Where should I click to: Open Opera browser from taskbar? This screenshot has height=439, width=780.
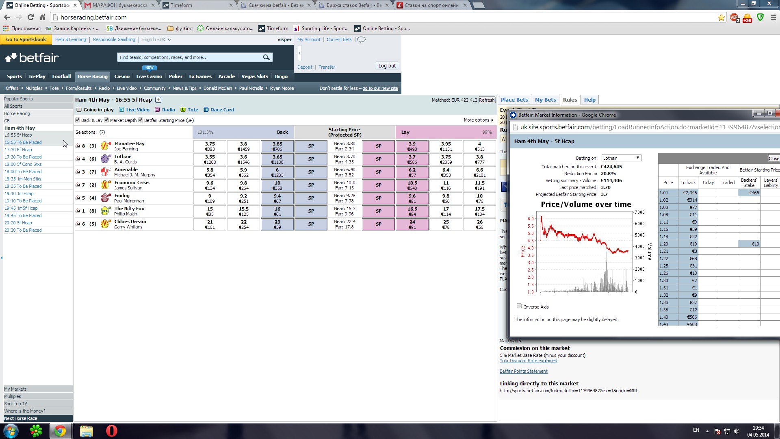click(x=111, y=431)
